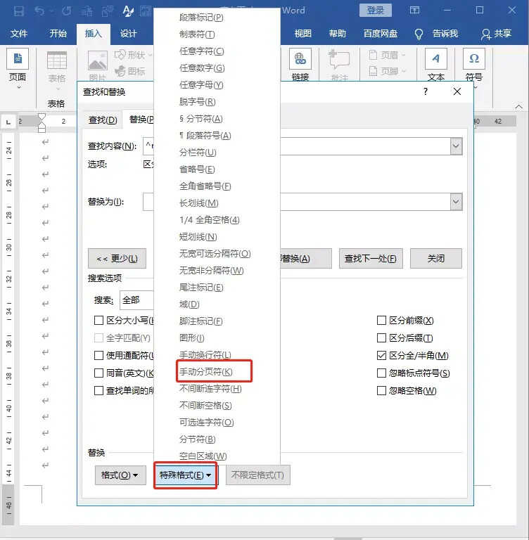Expand the 替换为 combo box arrow
Image resolution: width=529 pixels, height=540 pixels.
456,202
